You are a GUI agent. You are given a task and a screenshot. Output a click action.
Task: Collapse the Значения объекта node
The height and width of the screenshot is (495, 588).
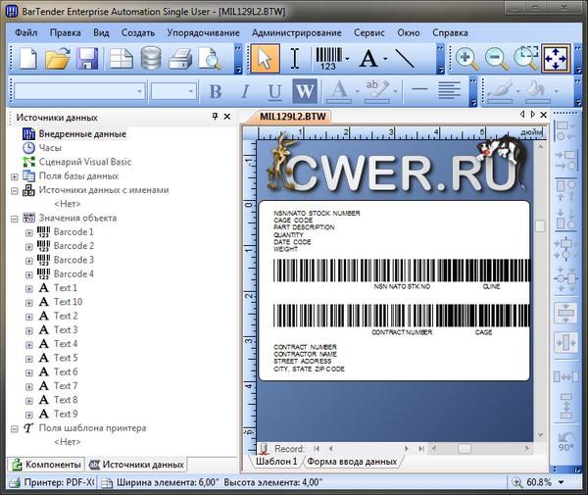[15, 219]
